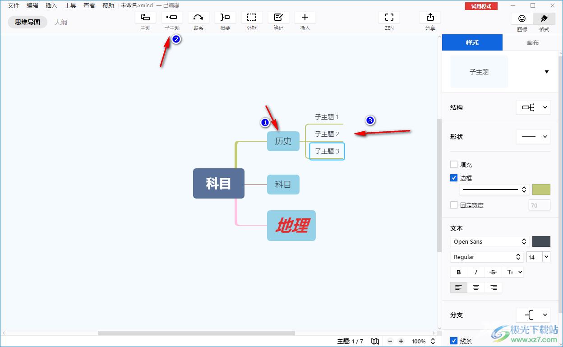
Task: Uncheck the Border (边框) checkbox
Action: pyautogui.click(x=454, y=178)
